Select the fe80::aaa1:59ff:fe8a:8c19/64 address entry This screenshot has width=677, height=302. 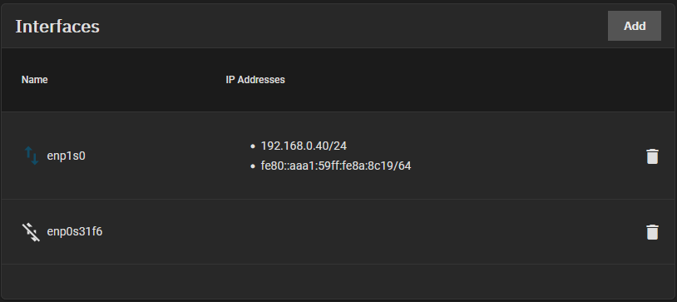[336, 166]
